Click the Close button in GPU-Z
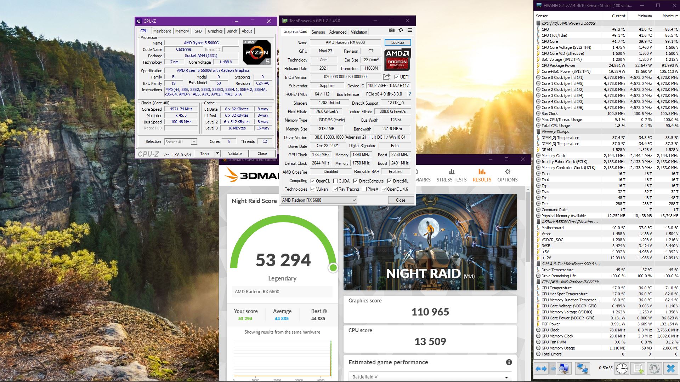The width and height of the screenshot is (680, 382). pyautogui.click(x=401, y=200)
